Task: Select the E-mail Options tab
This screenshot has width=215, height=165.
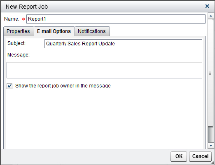Action: click(54, 31)
